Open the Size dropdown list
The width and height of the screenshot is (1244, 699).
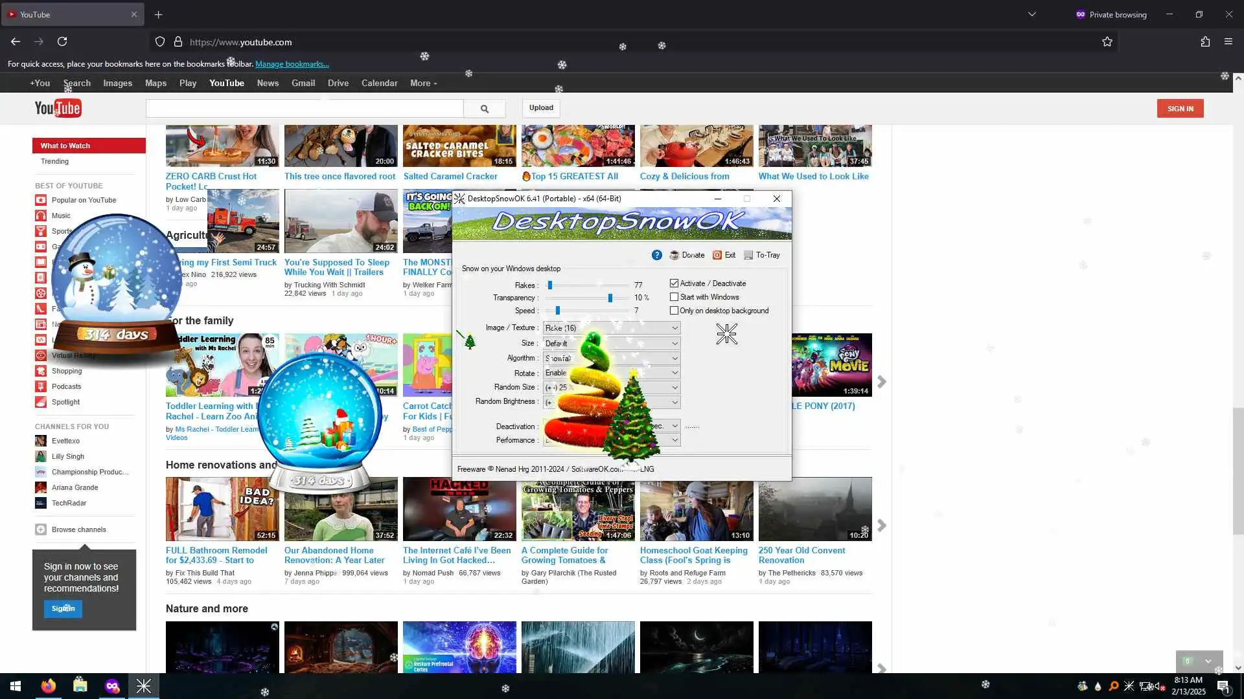tap(674, 344)
